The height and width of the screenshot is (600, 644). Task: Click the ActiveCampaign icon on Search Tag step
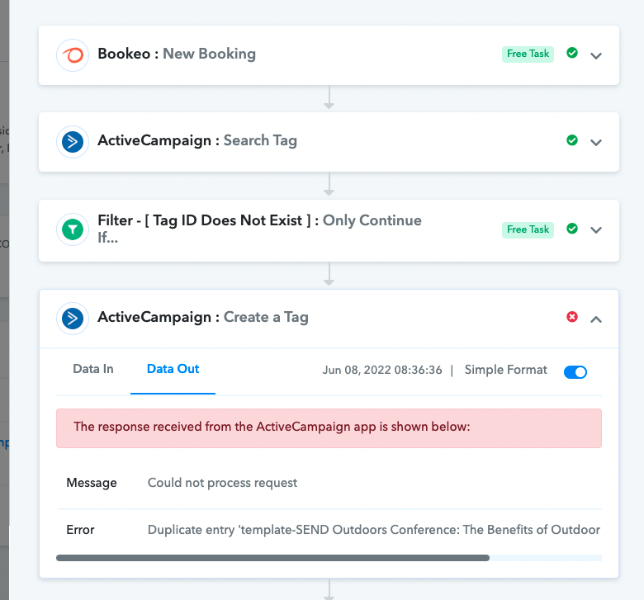pos(73,142)
